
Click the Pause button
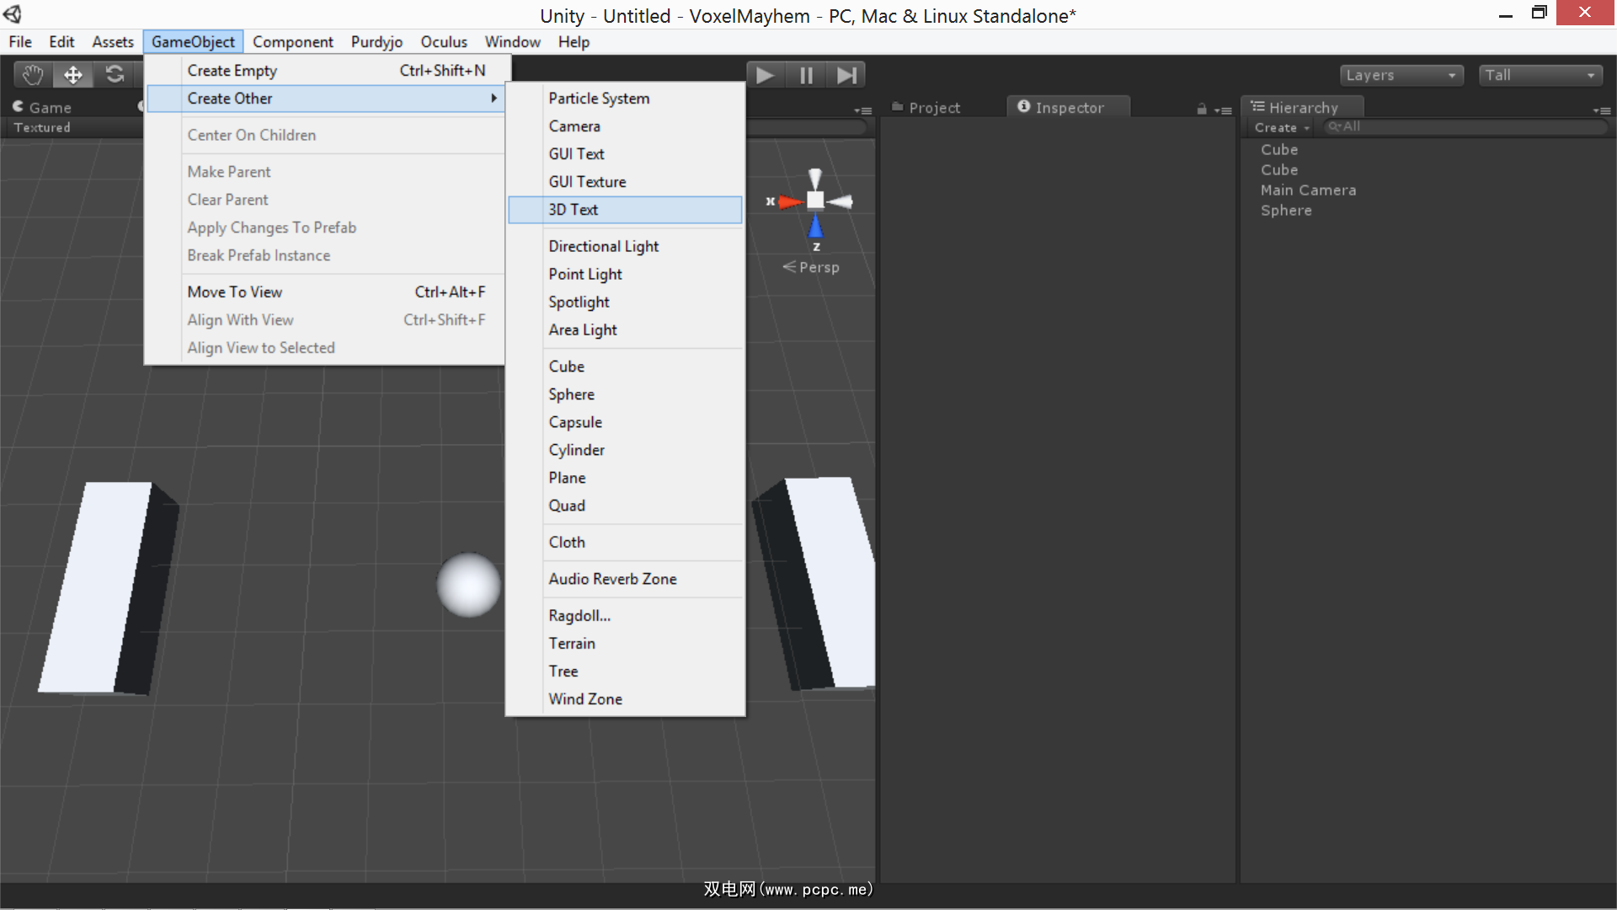[806, 76]
